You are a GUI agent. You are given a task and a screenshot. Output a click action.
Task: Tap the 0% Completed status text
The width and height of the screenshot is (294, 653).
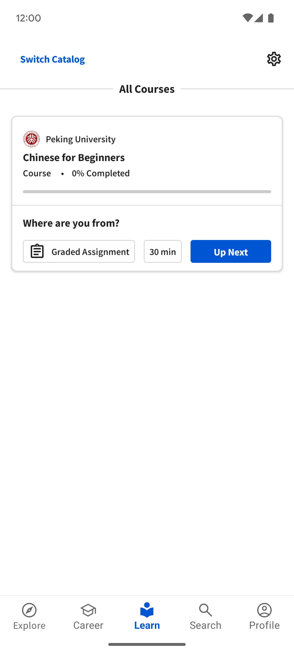tap(101, 173)
